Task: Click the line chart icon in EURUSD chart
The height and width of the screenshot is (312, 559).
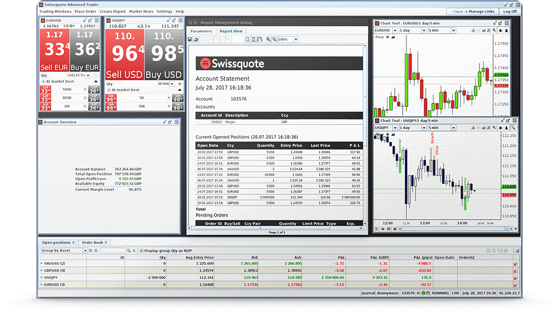Action: coord(478,30)
